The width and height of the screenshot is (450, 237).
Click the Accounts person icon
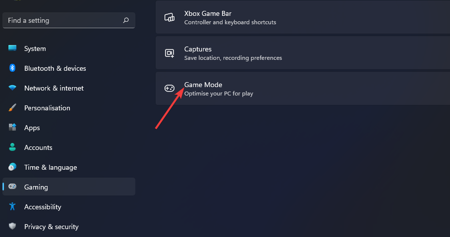point(12,147)
